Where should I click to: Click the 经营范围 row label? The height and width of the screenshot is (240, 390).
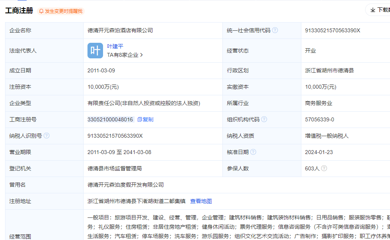[20, 236]
